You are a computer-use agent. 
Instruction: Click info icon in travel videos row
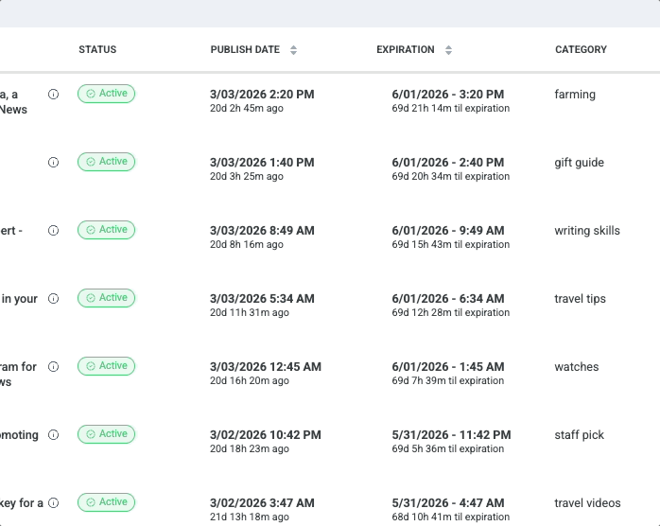(x=53, y=502)
